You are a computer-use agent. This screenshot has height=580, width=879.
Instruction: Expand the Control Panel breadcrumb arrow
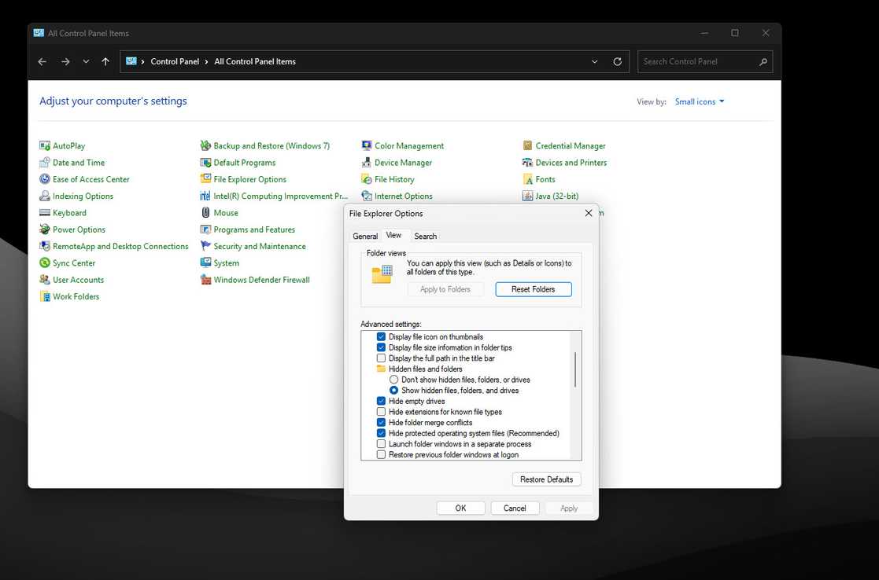[x=206, y=62]
